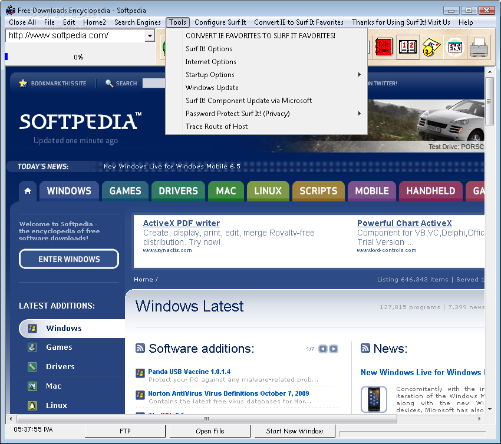Open the red Note Book tool
Image resolution: width=501 pixels, height=444 pixels.
pos(384,47)
